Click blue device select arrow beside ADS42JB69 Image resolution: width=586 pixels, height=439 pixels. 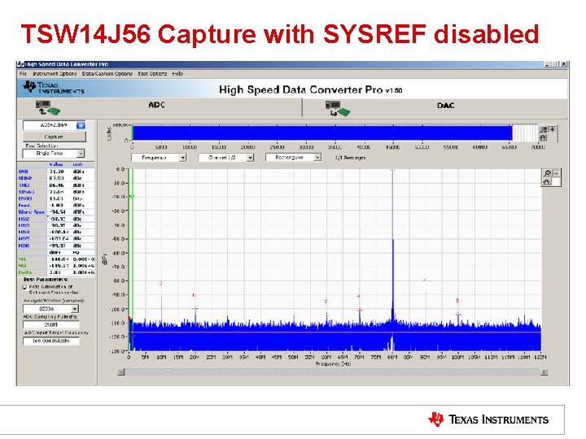click(x=81, y=125)
